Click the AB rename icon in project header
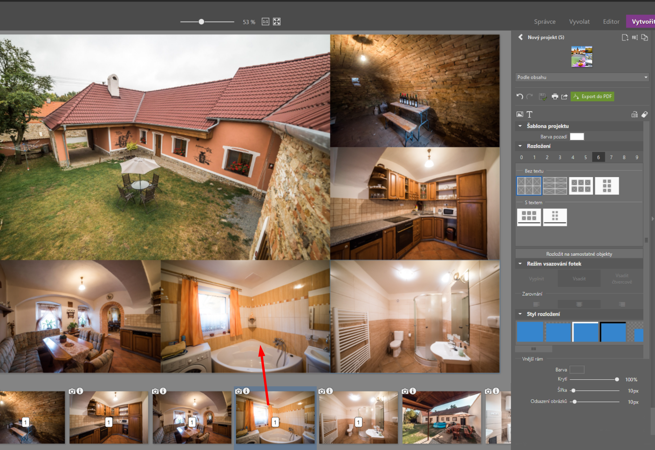Image resolution: width=655 pixels, height=450 pixels. pos(635,37)
